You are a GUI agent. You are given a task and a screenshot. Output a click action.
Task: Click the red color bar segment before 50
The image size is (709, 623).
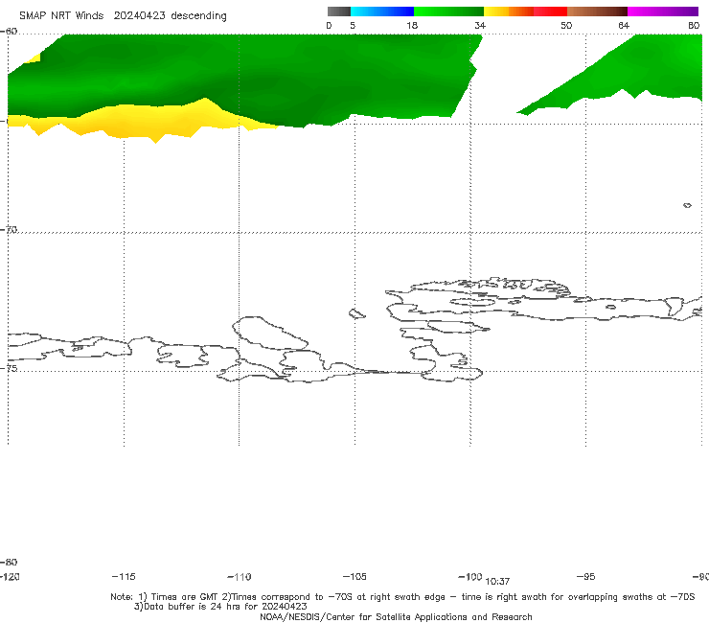[x=550, y=12]
